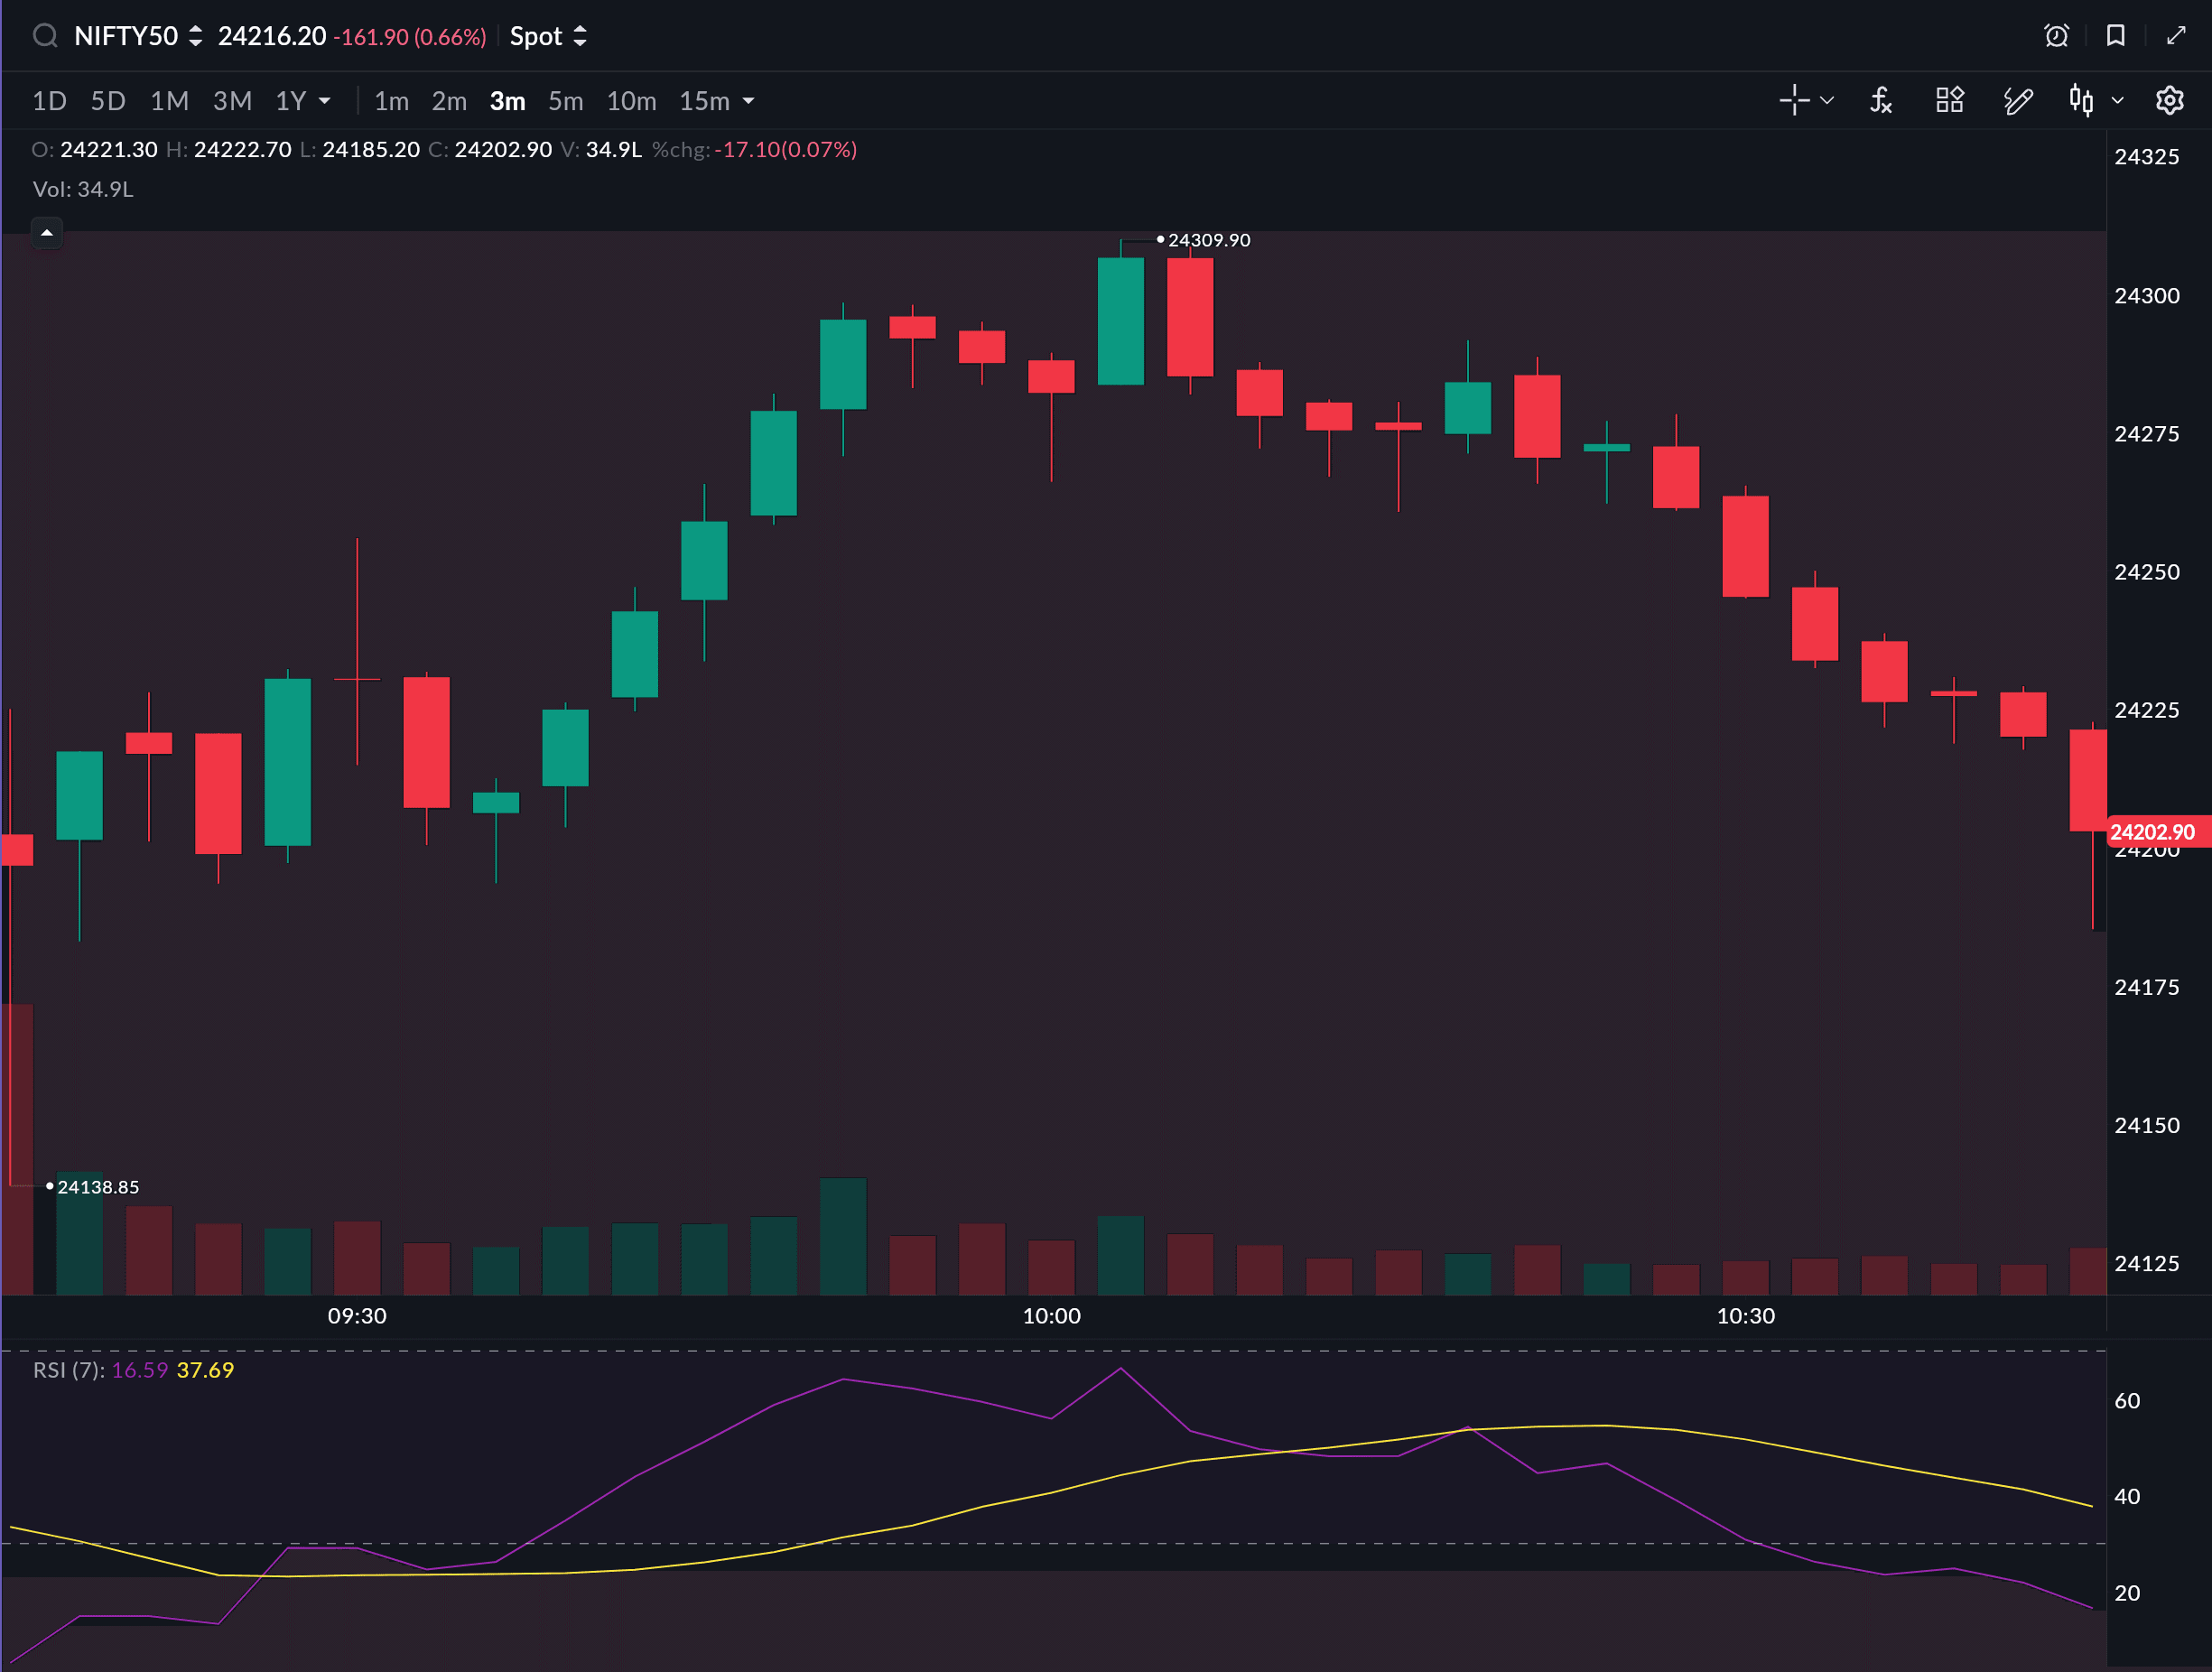Image resolution: width=2212 pixels, height=1672 pixels.
Task: Open the Spot segment selector
Action: tap(548, 37)
